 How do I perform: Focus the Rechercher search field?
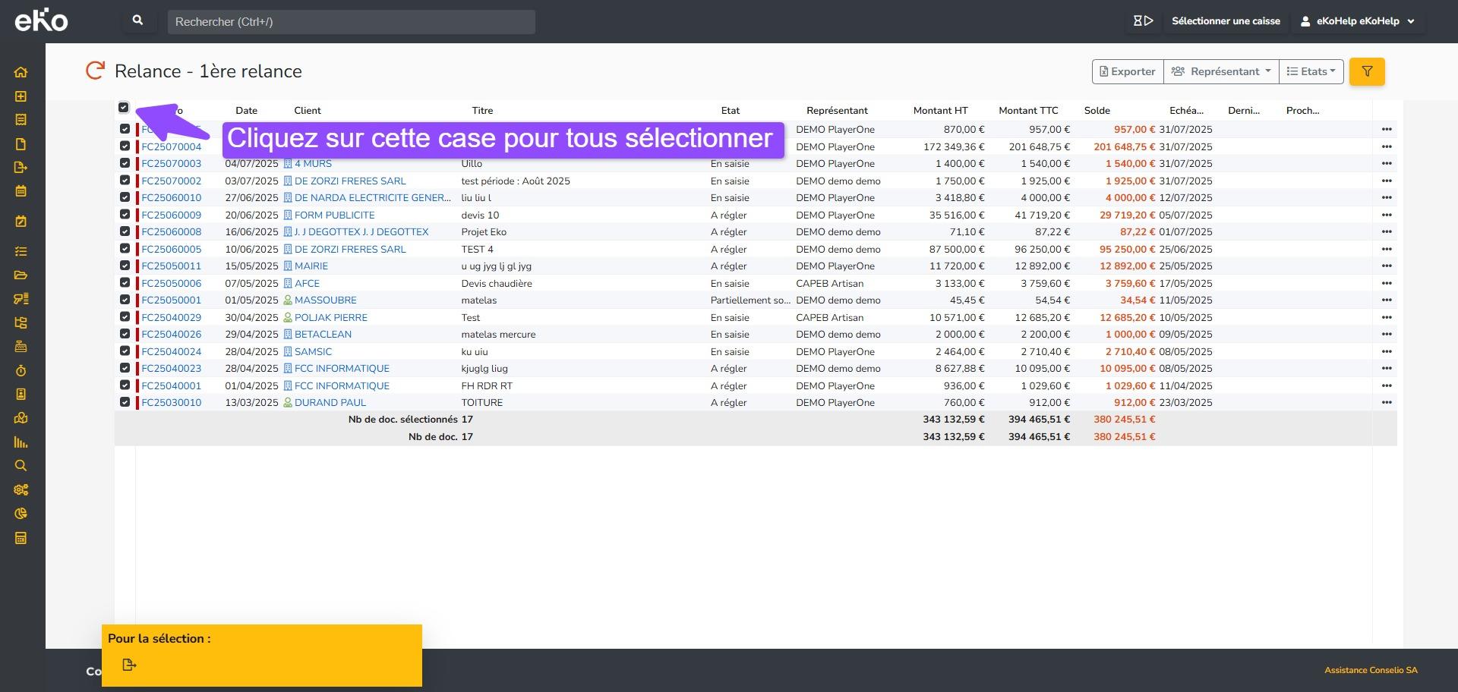(351, 21)
